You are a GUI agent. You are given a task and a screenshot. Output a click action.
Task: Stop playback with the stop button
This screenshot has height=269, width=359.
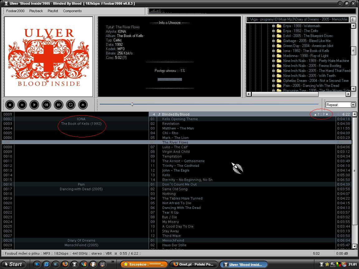pos(10,105)
